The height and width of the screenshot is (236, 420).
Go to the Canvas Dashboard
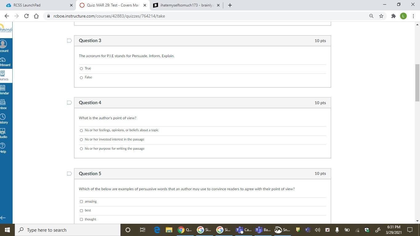(4, 62)
